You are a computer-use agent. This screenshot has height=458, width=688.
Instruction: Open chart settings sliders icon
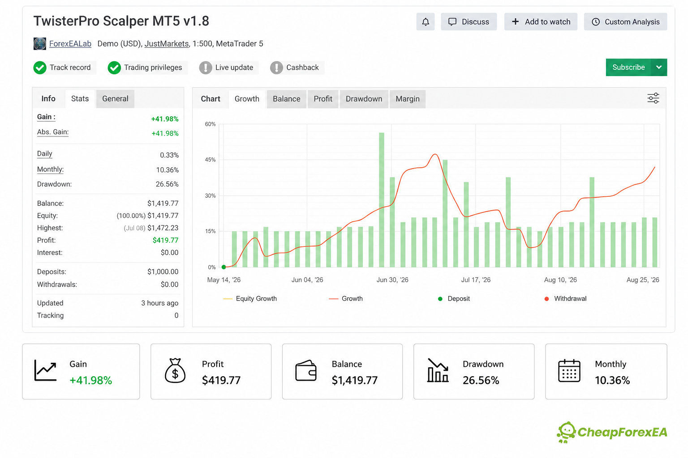(x=653, y=98)
